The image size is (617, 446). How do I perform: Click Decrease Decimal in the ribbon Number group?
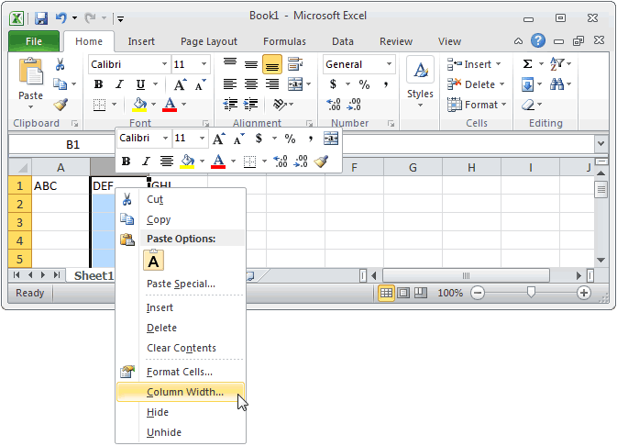(354, 105)
